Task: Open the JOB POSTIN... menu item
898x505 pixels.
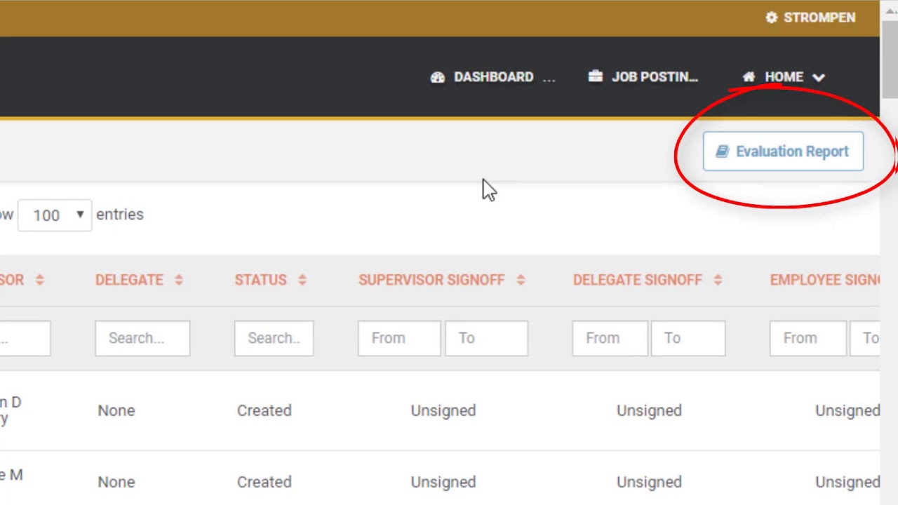Action: [655, 77]
